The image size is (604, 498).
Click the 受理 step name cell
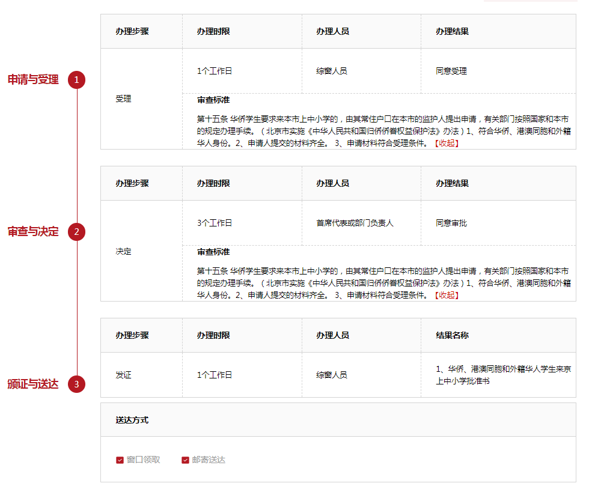point(123,99)
